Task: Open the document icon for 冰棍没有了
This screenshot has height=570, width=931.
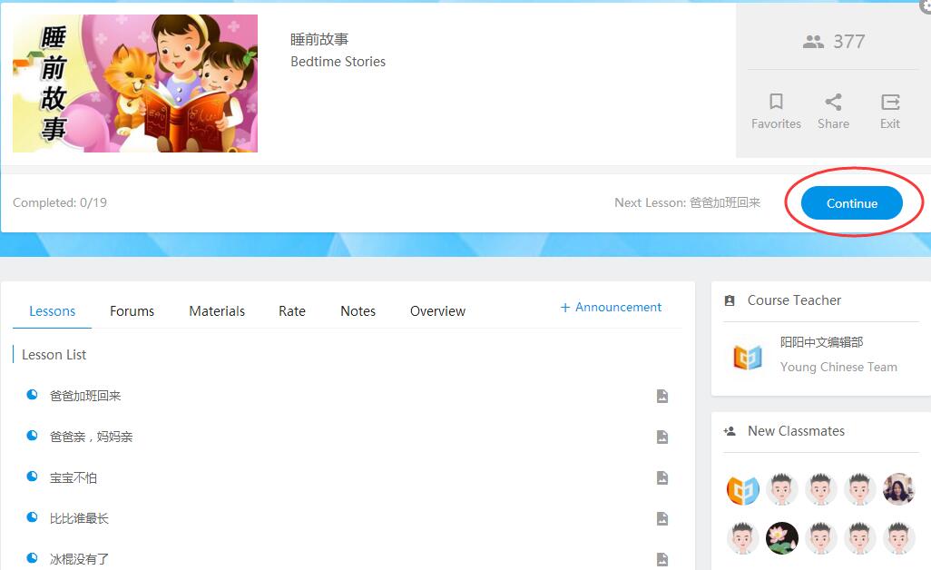Action: (662, 559)
